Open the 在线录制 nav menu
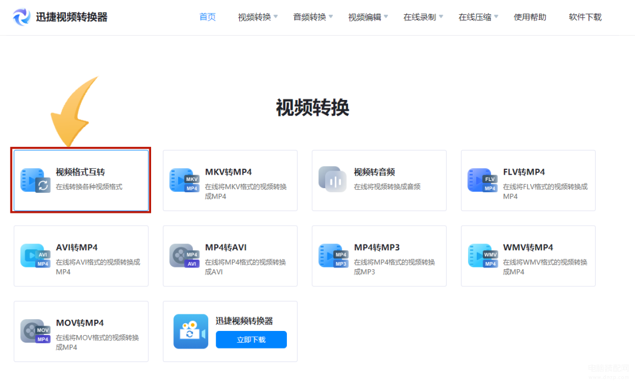635x385 pixels. click(420, 17)
